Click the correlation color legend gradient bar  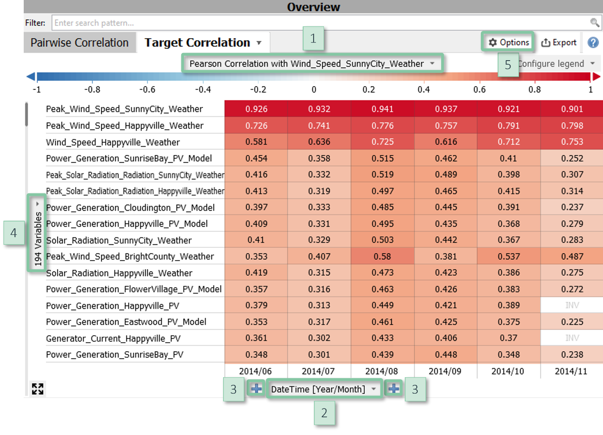[314, 76]
